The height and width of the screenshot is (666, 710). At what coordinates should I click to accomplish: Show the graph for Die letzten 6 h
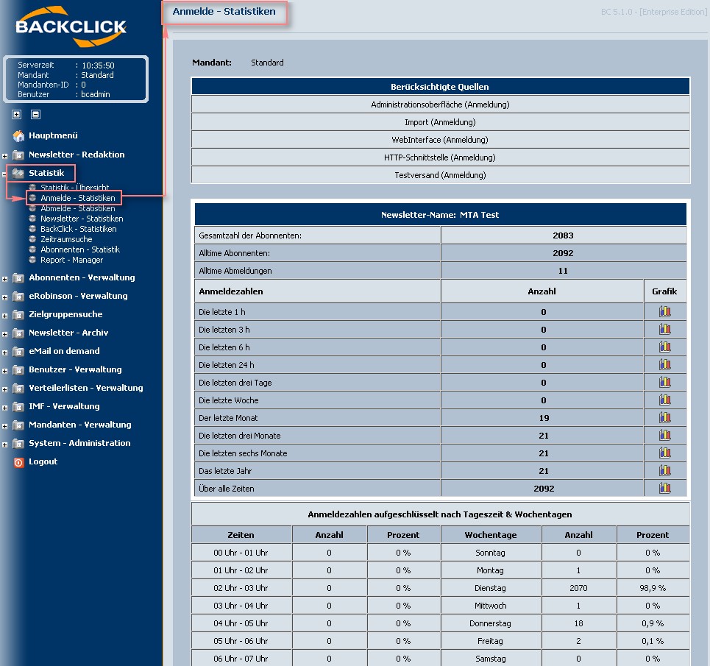(664, 347)
